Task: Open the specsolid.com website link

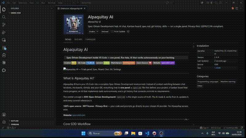Action: [79, 115]
